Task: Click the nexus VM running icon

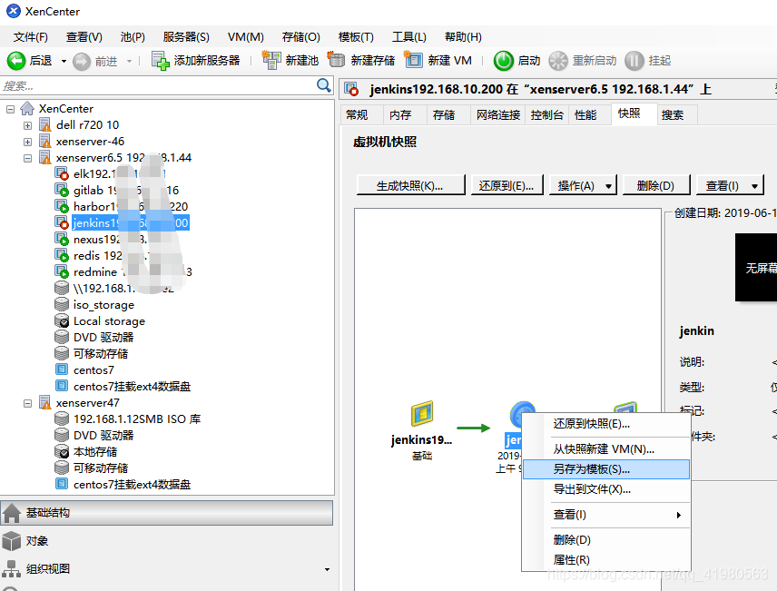Action: tap(62, 240)
